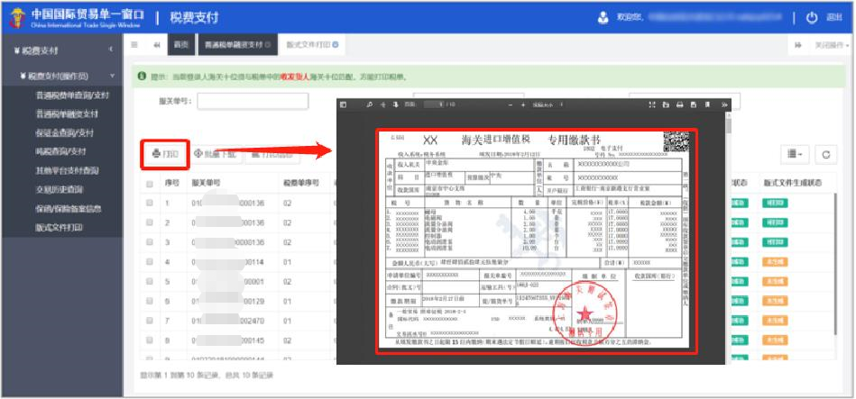The image size is (856, 399).
Task: Click the double-left arrow tab scroll icon
Action: coord(157,44)
